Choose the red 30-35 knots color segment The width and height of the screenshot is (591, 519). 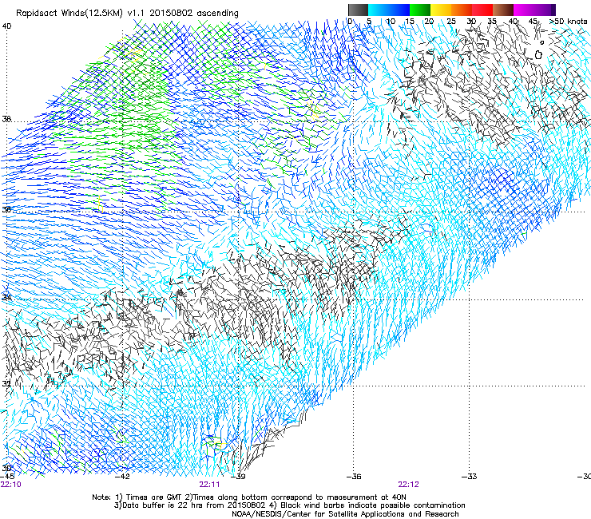coord(482,10)
